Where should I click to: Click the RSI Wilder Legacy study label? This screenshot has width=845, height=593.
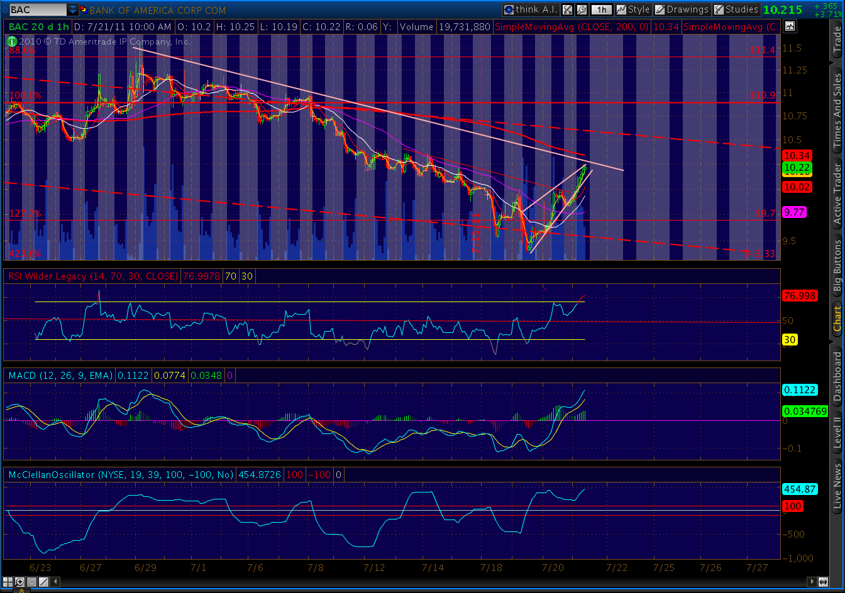tap(92, 276)
